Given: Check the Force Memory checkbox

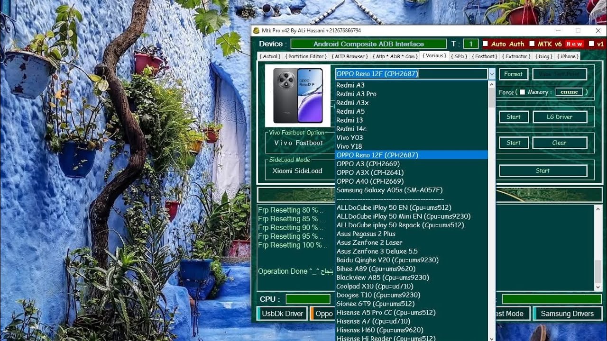Looking at the screenshot, I should (522, 92).
